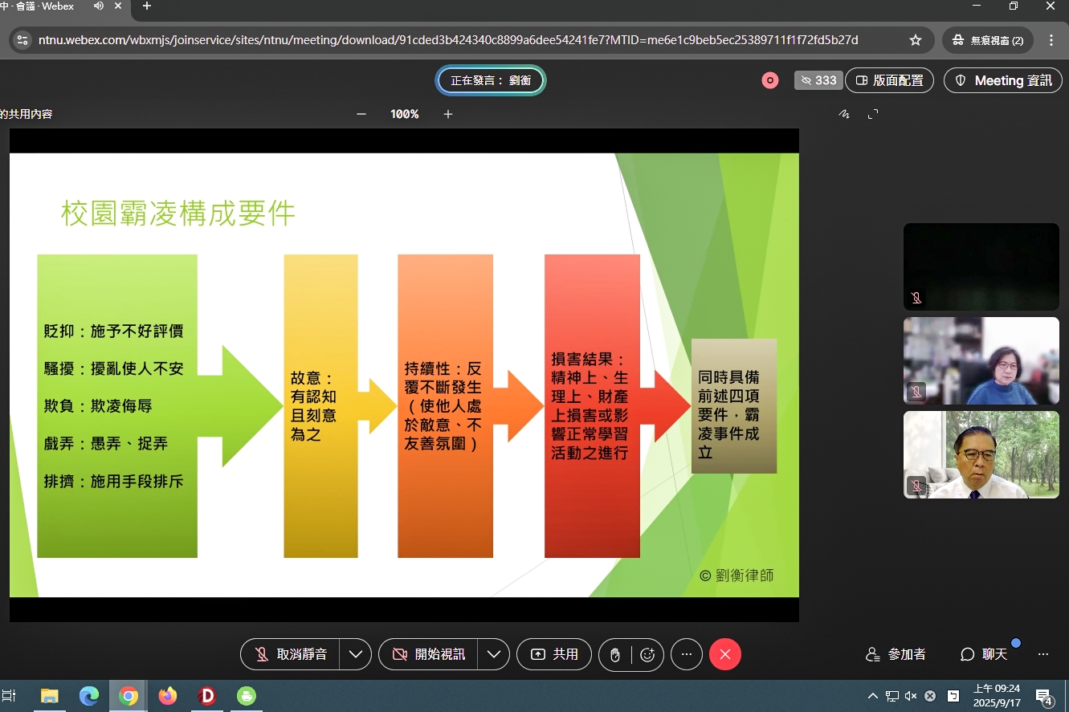Click the green box text 貶抑：施予不好評價
The height and width of the screenshot is (712, 1069).
pyautogui.click(x=113, y=332)
